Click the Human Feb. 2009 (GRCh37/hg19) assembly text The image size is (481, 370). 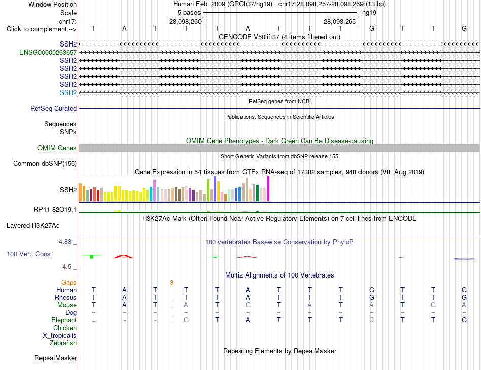point(223,4)
